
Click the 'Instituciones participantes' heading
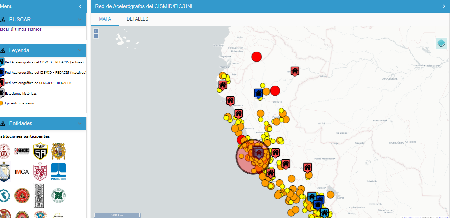click(25, 136)
